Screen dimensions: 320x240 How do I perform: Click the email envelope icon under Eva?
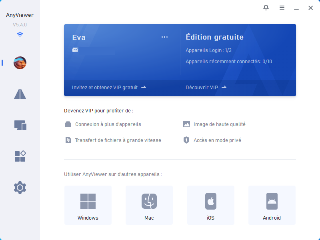(75, 50)
